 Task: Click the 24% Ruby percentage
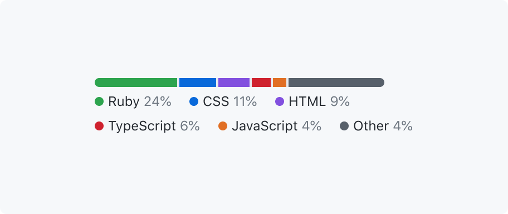click(x=158, y=102)
